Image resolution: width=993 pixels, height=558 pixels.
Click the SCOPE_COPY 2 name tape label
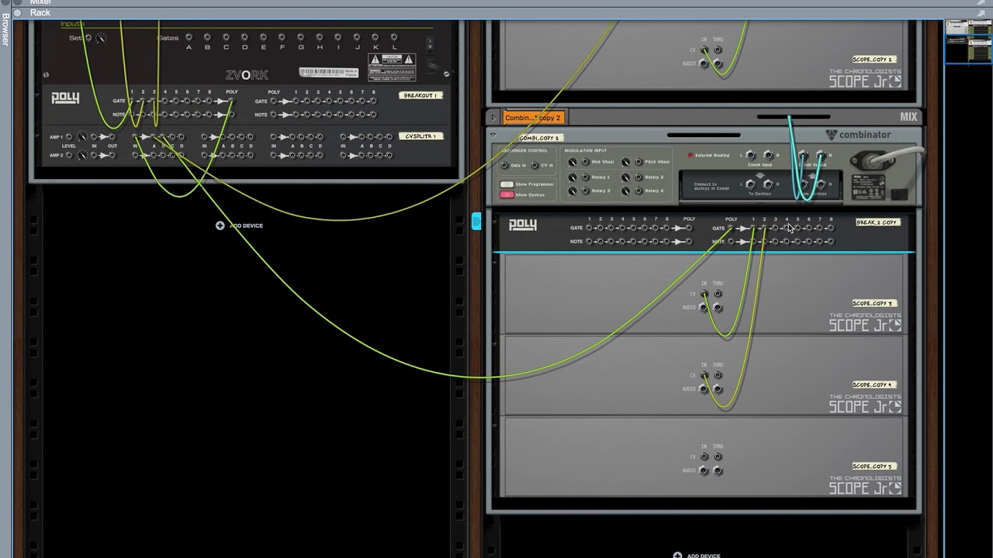(873, 59)
